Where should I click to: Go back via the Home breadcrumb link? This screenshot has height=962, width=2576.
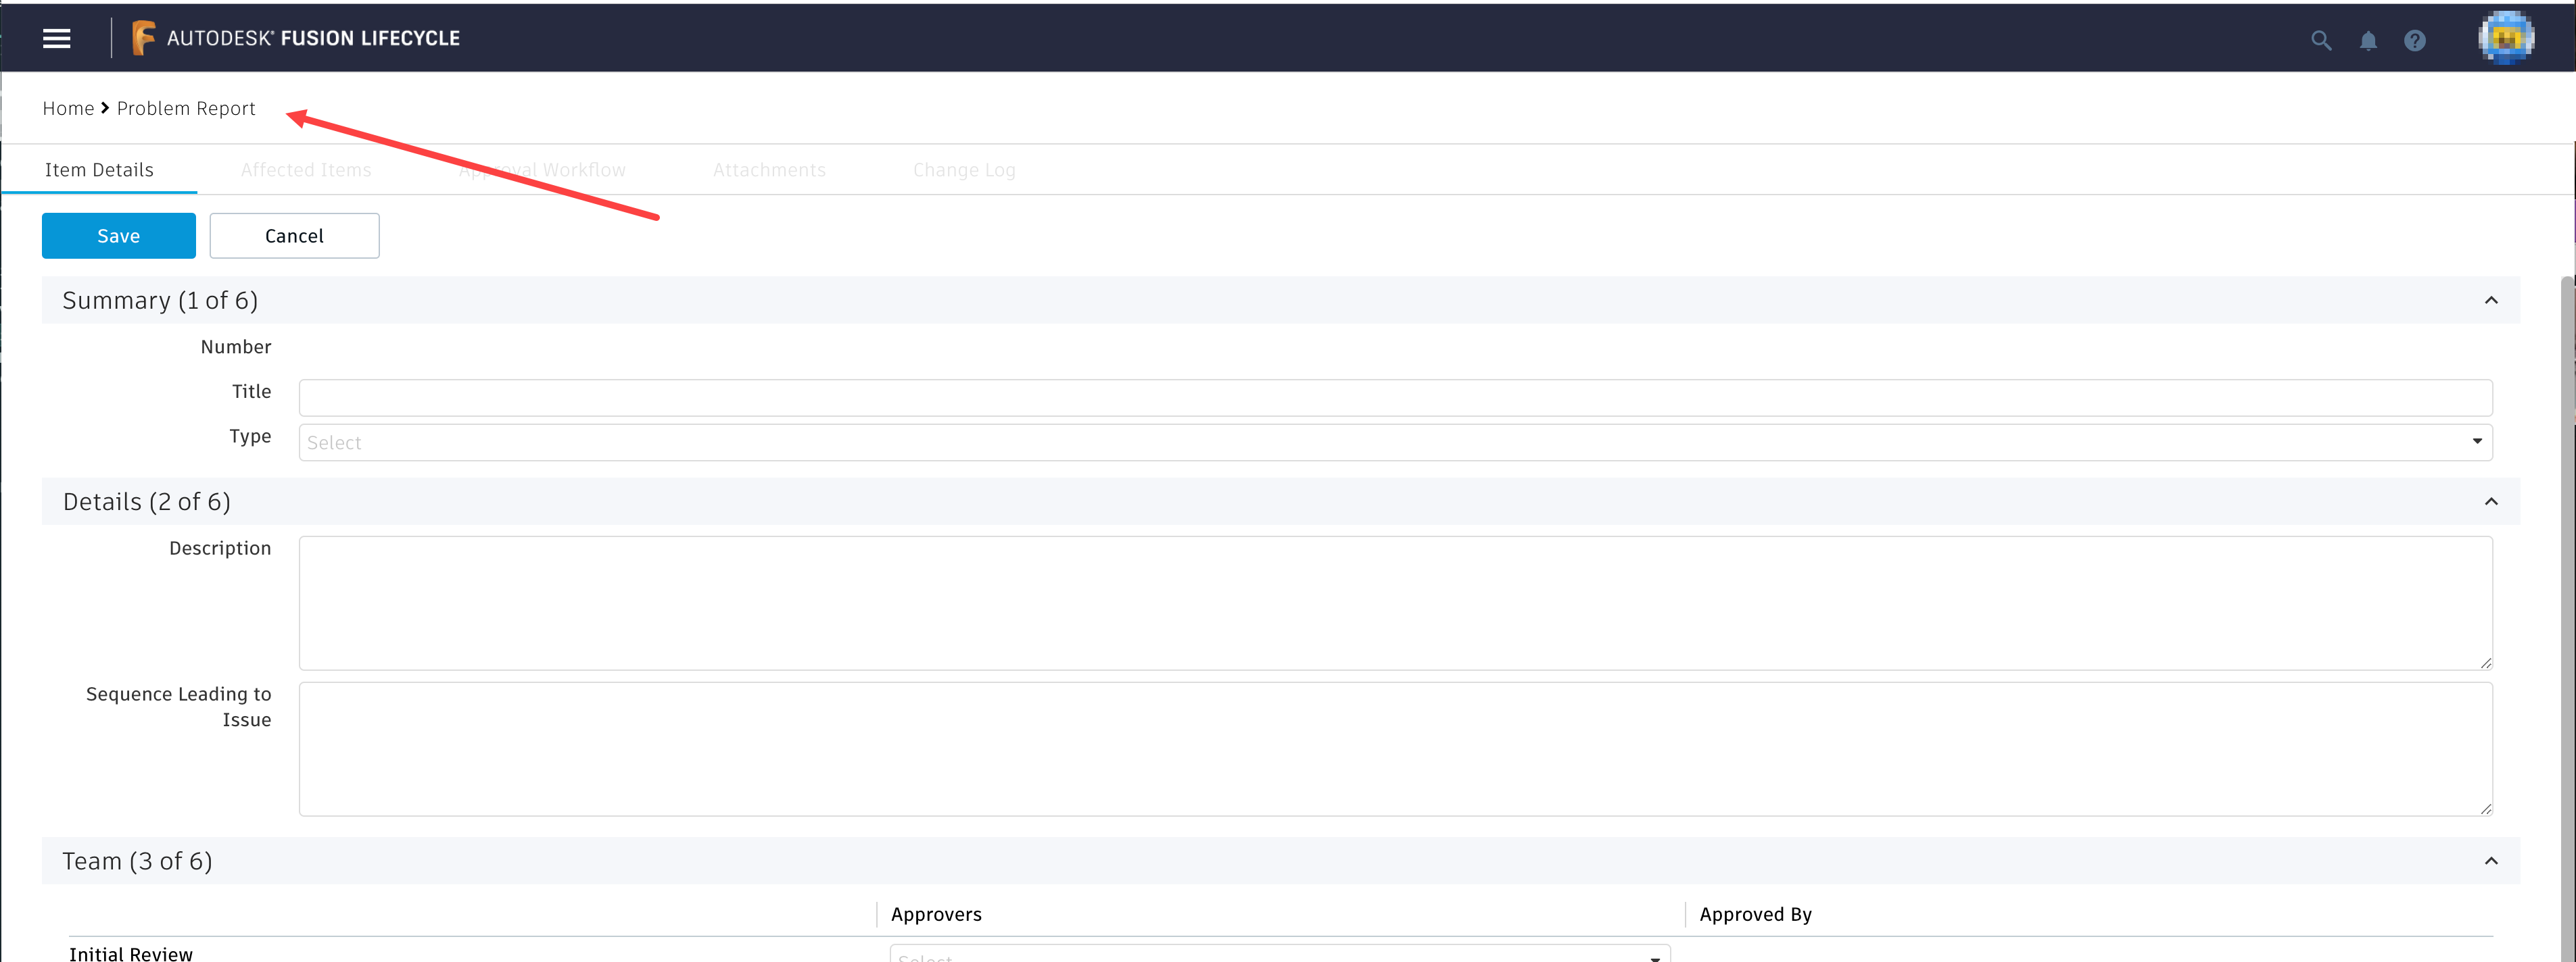pos(68,108)
